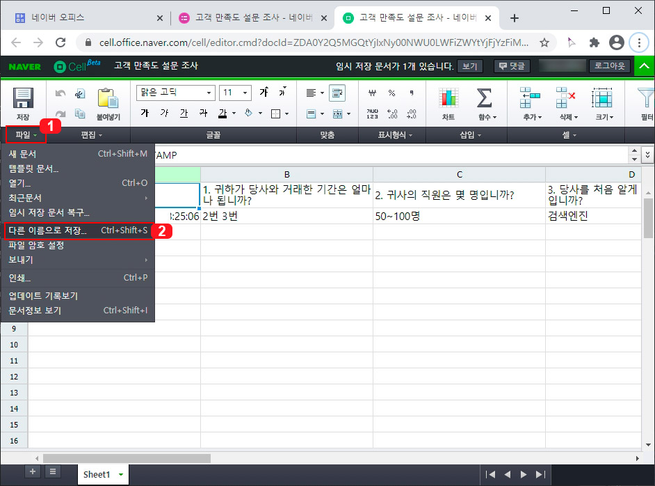Toggle bold formatting on the text
The image size is (655, 486).
(x=145, y=113)
